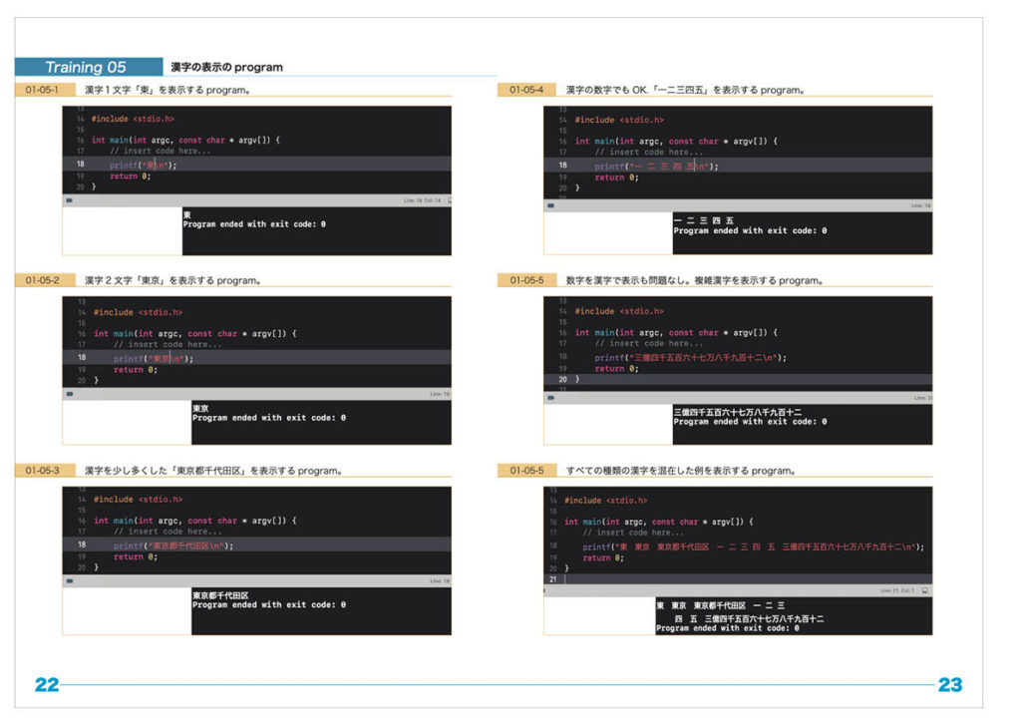
Task: Click page number 23
Action: 949,685
